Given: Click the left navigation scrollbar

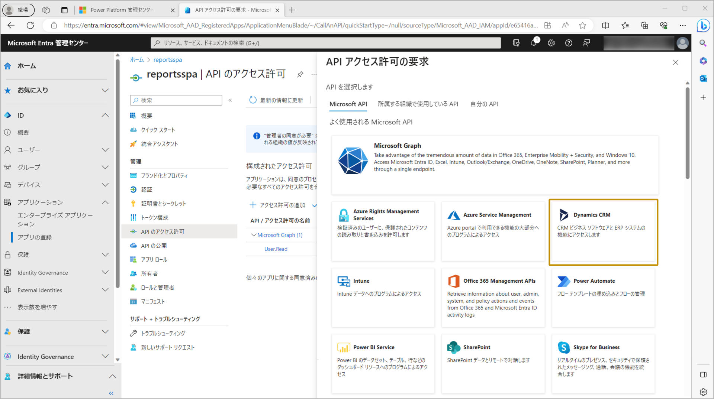Looking at the screenshot, I should point(118,173).
